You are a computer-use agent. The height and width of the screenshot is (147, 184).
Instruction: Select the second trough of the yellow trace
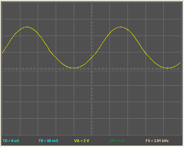click(x=167, y=68)
